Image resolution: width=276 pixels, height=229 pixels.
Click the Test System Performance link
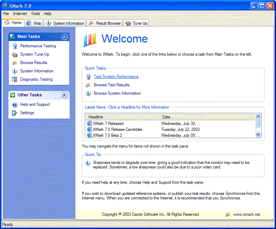[116, 77]
